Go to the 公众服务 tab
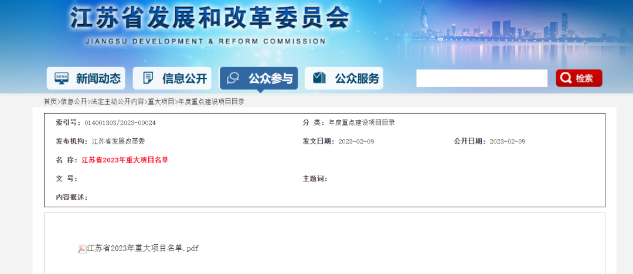633x274 pixels. coord(356,78)
